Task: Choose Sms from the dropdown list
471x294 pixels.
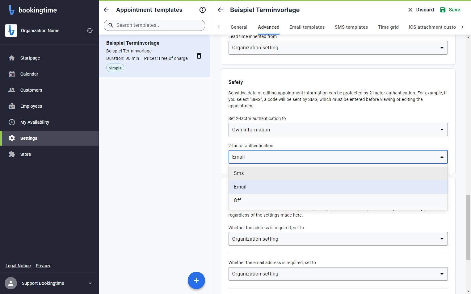Action: click(x=338, y=173)
